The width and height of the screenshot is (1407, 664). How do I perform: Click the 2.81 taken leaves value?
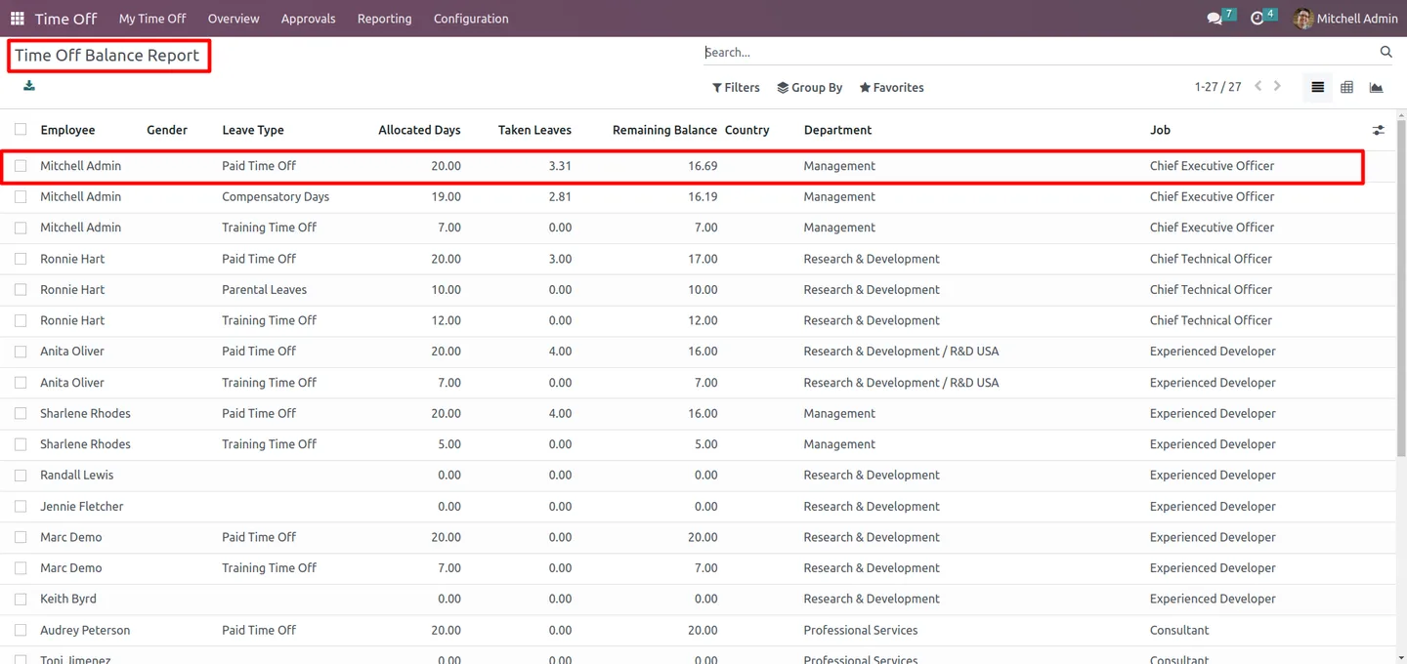tap(560, 197)
